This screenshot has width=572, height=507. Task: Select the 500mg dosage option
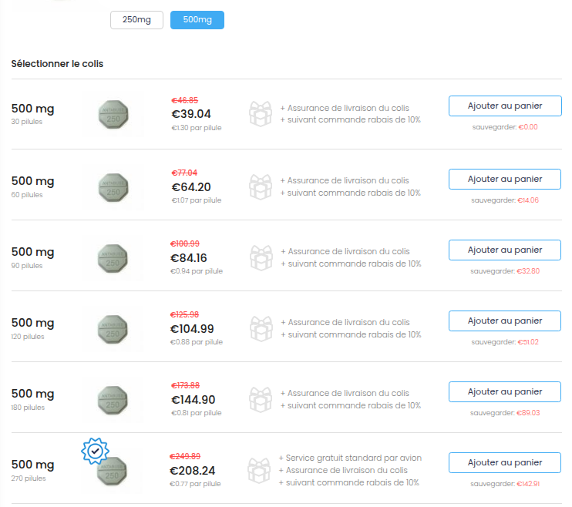pyautogui.click(x=197, y=19)
